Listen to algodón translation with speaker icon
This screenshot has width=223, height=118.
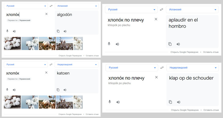click(x=65, y=31)
